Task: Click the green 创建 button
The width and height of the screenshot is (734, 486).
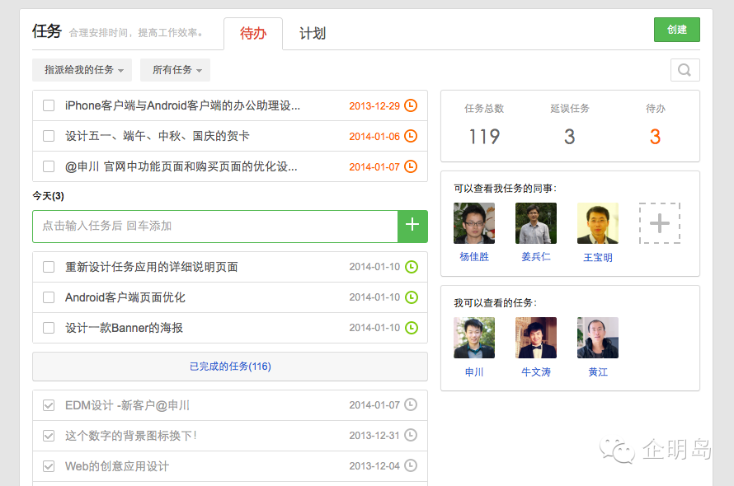Action: click(677, 30)
